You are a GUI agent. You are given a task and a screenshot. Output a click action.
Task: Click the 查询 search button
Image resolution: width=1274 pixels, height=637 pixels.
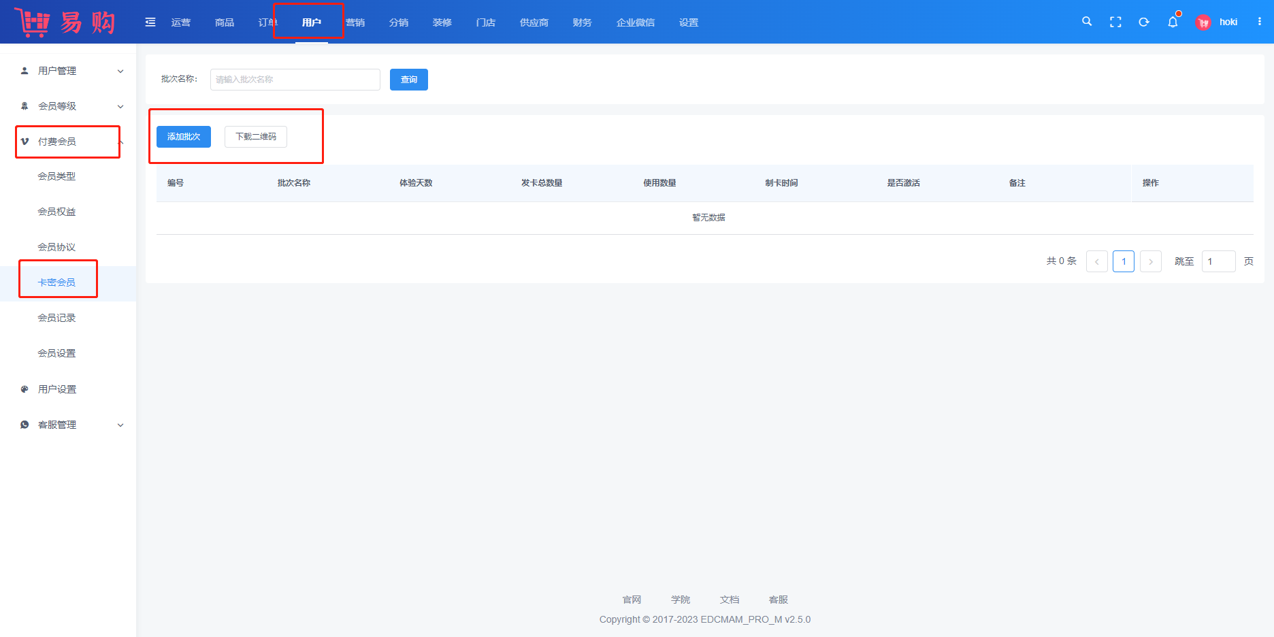point(409,80)
